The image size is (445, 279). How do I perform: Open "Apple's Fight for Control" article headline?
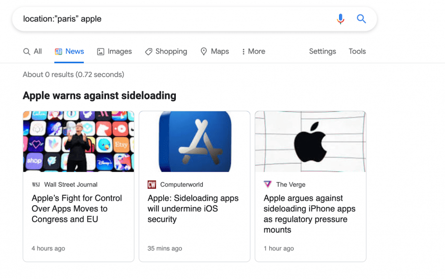(77, 209)
